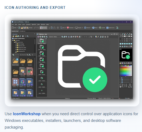The image size is (142, 132).
Task: Select the 16x16 RGB/A image format
Action: click(x=42, y=91)
